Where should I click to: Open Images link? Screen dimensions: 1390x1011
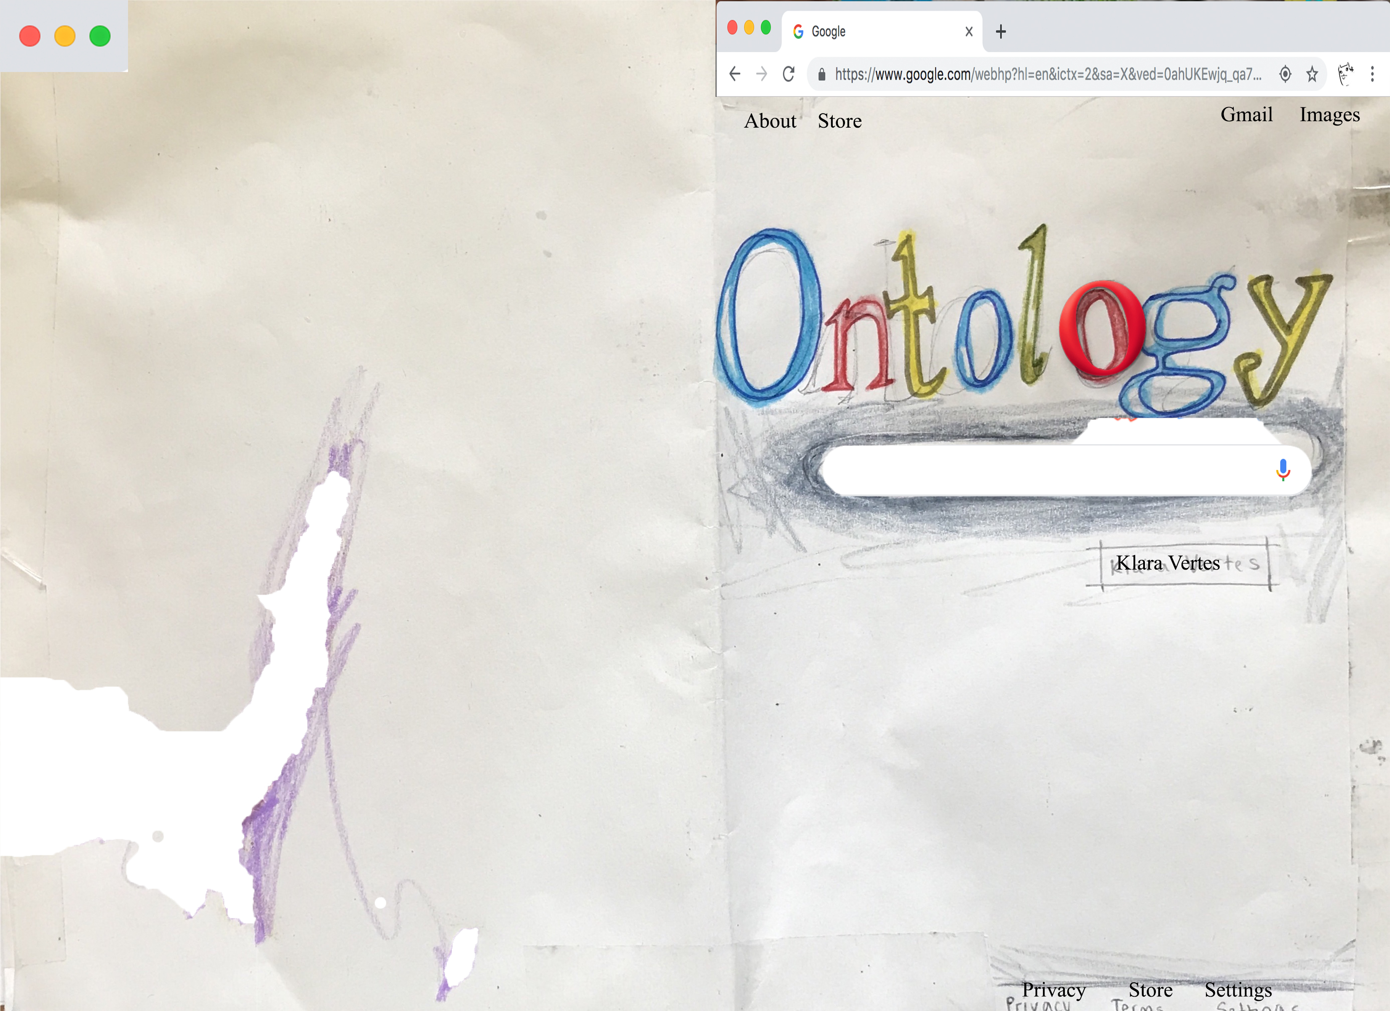click(x=1330, y=115)
